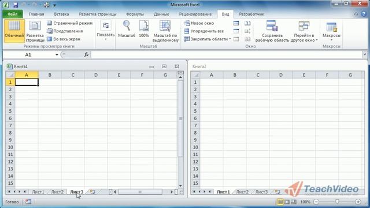This screenshot has width=370, height=208.
Task: Select Лист3 tab in Книга2
Action: (261, 192)
